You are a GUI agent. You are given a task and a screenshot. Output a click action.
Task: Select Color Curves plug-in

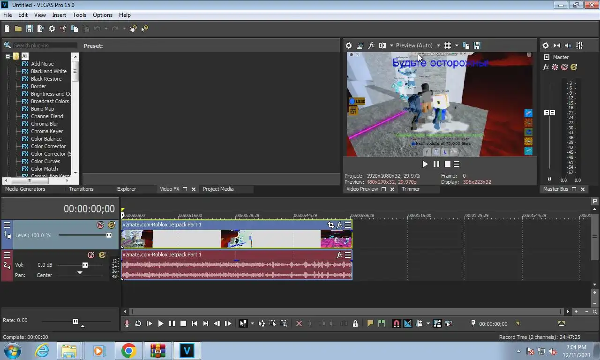point(45,161)
